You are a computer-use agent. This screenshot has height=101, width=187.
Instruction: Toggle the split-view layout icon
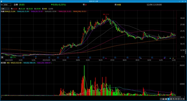(x=171, y=99)
